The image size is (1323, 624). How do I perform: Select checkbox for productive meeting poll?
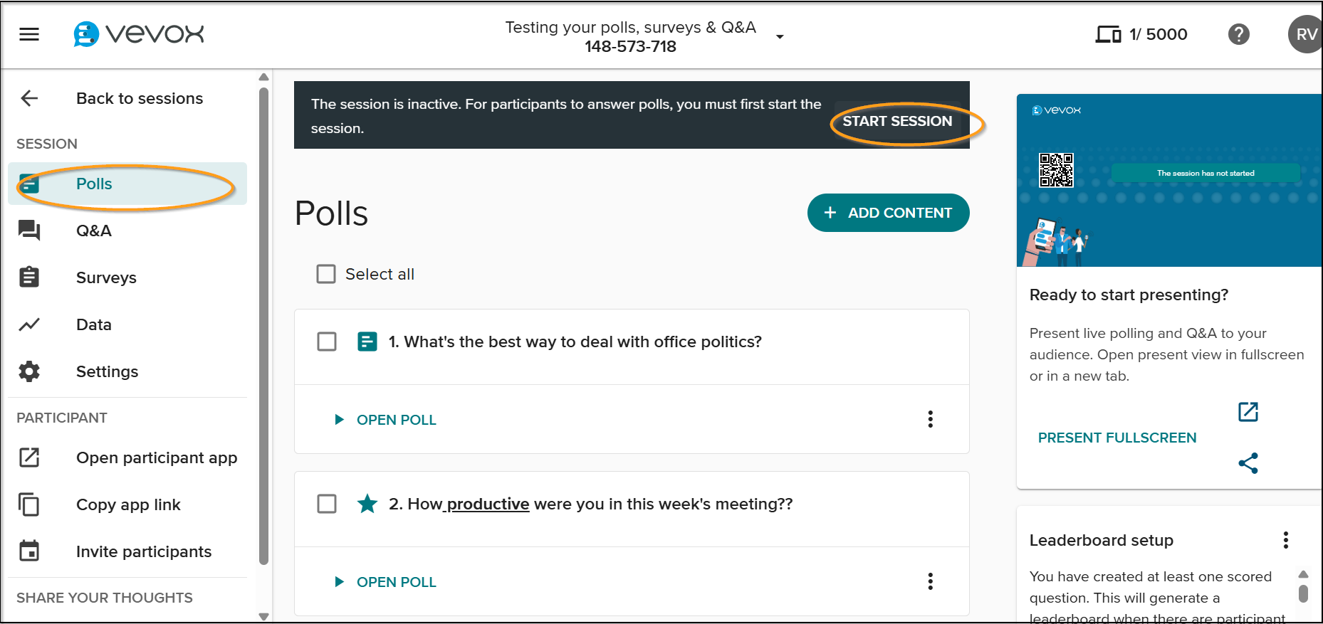(327, 504)
